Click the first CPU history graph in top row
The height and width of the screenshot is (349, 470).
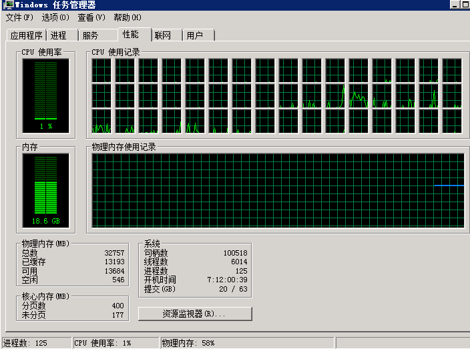click(101, 70)
